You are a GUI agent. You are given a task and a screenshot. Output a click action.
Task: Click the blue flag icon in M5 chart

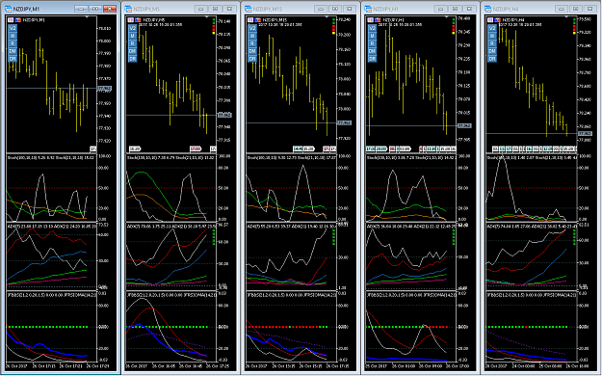(138, 19)
